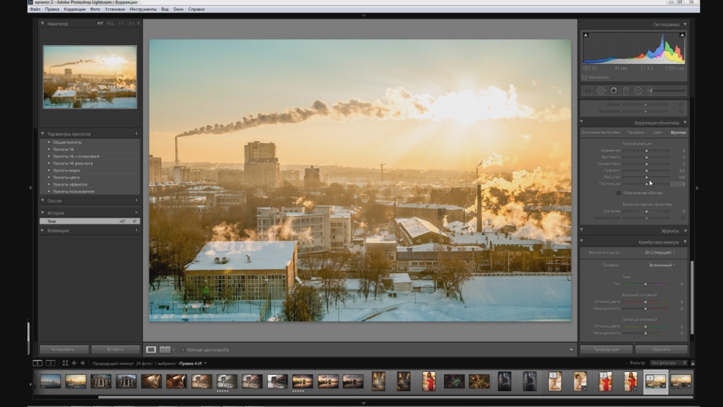723x407 pixels.
Task: Toggle Коррекция объектива panel switch
Action: (x=582, y=123)
